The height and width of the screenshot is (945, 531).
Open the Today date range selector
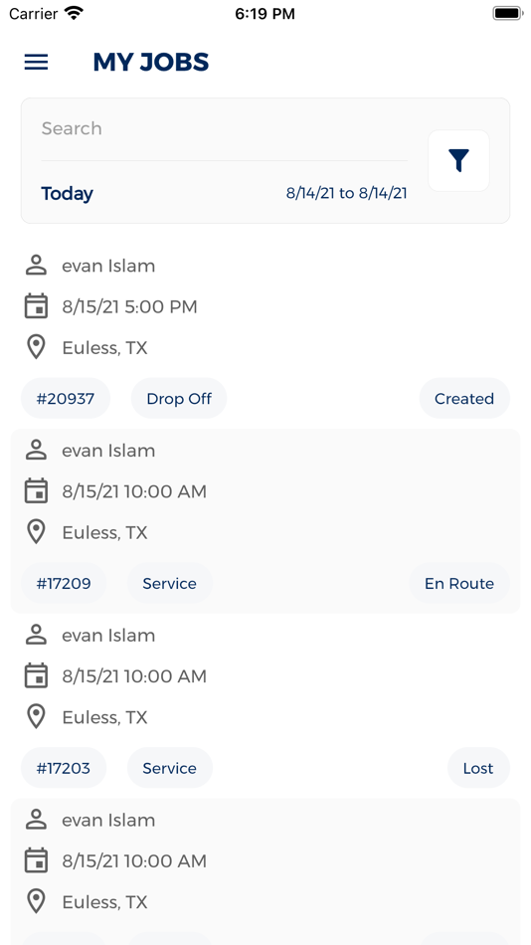pyautogui.click(x=67, y=193)
